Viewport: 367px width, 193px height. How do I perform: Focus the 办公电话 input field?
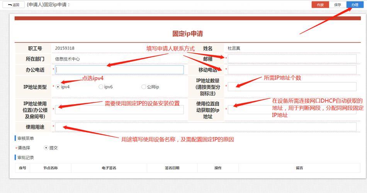point(119,70)
